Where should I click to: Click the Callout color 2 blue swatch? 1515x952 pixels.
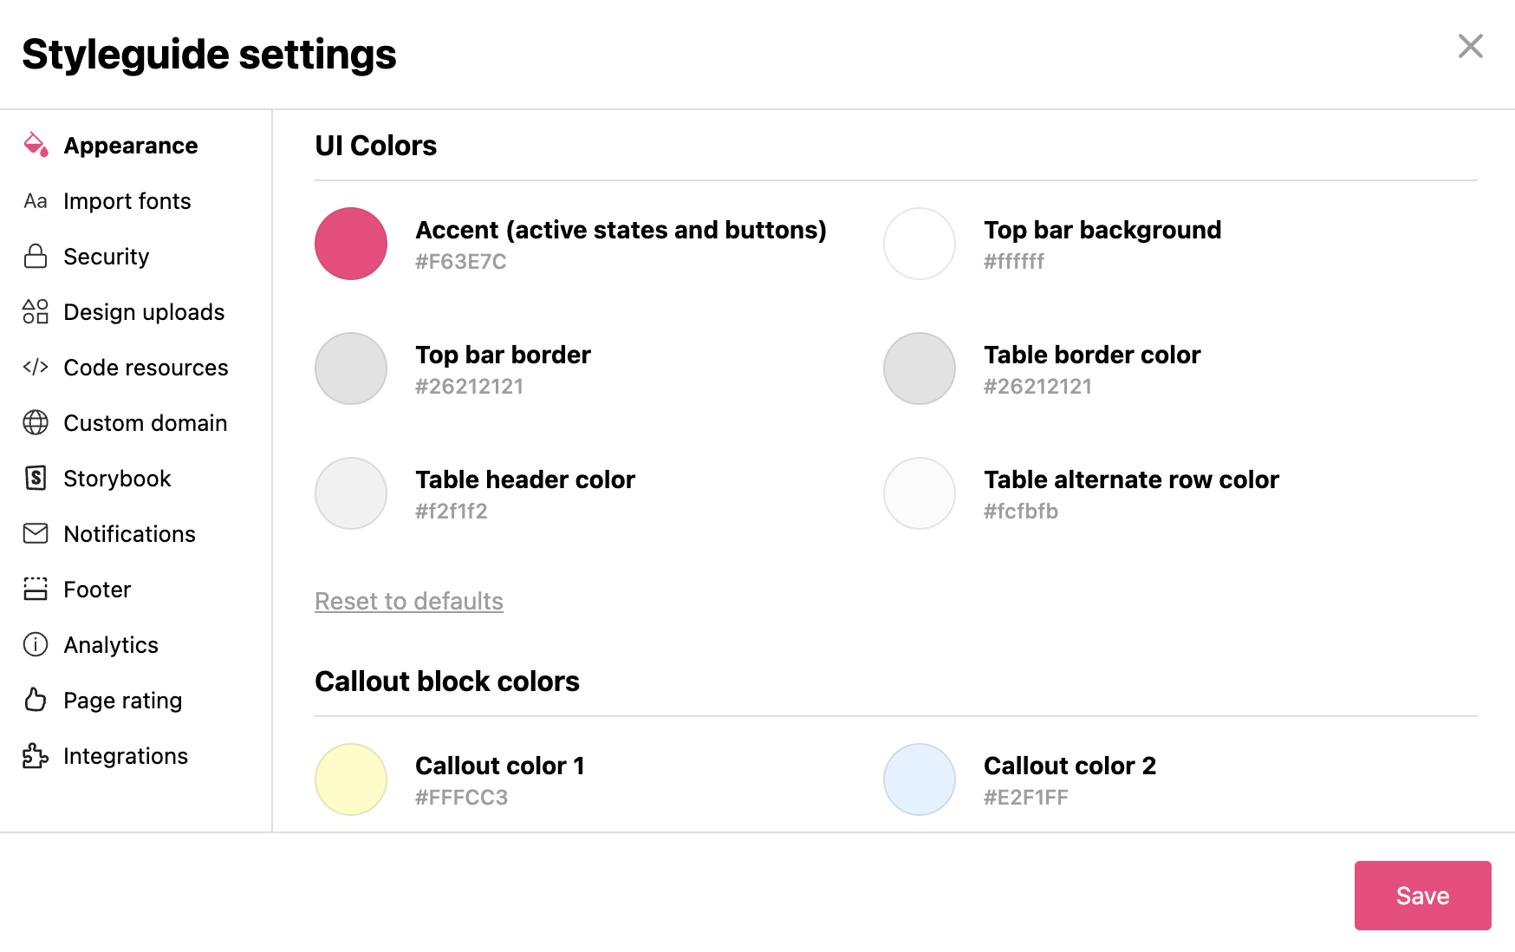point(919,779)
